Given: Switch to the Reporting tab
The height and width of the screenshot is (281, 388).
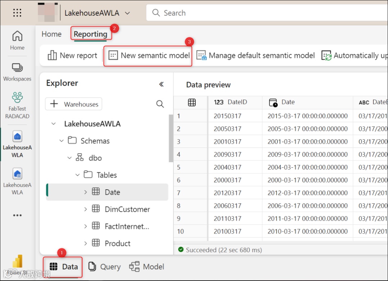Looking at the screenshot, I should pyautogui.click(x=91, y=34).
